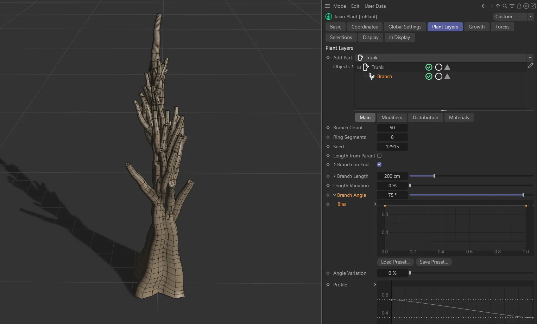The height and width of the screenshot is (324, 537).
Task: Click the Load Preset button
Action: click(395, 262)
